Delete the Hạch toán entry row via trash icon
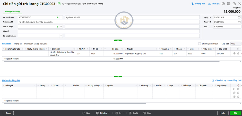Image resolution: width=242 pixels, height=116 pixels. tap(238, 53)
